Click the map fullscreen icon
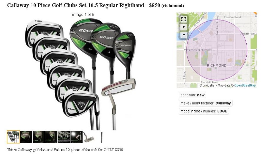261x154 pixels. [184, 19]
